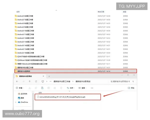Show hidden breadcrumb path with the ellipsis
Screen dimensions: 150x120
[x=50, y=81]
